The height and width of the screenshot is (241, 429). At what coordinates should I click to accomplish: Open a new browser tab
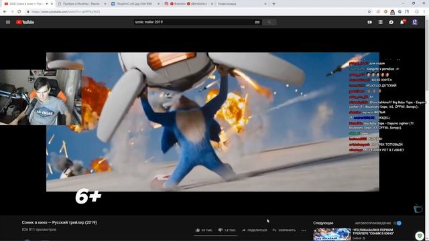point(273,4)
